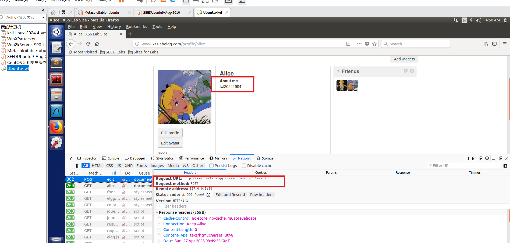Collapse the Friends widget triangle
Viewport: 510px width, 243px height.
click(338, 71)
